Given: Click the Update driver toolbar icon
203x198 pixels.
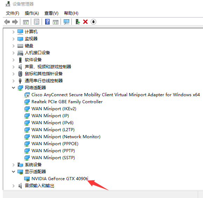Looking at the screenshot, I should click(x=78, y=22).
